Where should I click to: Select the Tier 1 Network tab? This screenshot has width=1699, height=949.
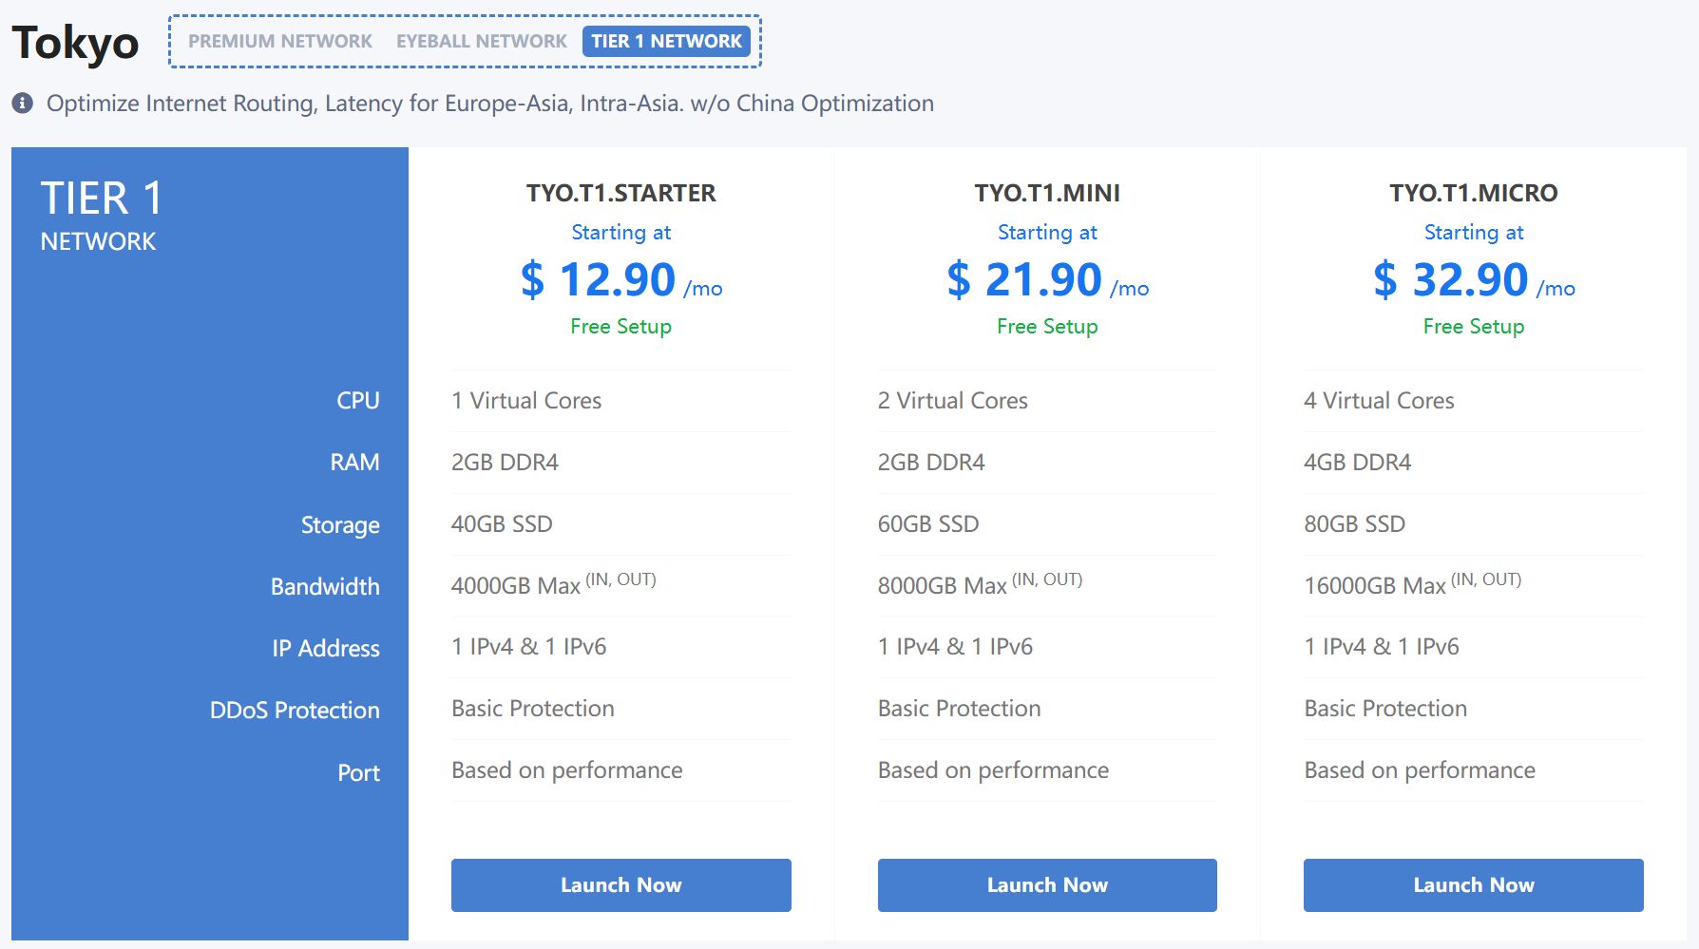click(x=666, y=41)
